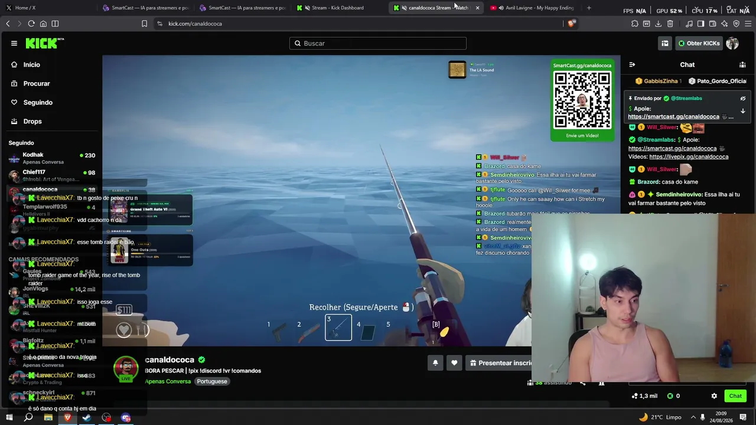Switch to first SmartCast tab

click(x=145, y=8)
